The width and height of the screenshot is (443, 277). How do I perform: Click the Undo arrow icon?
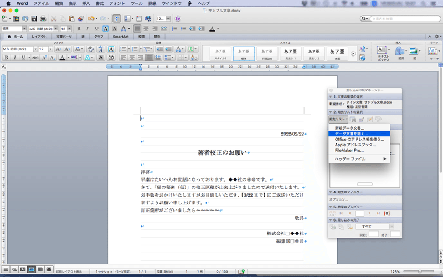tap(91, 19)
